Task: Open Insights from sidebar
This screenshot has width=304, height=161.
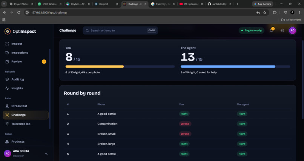Action: [x=26, y=88]
